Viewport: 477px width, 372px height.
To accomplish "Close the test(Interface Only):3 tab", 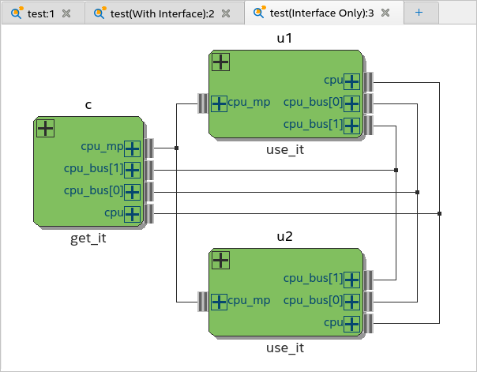I will click(385, 13).
